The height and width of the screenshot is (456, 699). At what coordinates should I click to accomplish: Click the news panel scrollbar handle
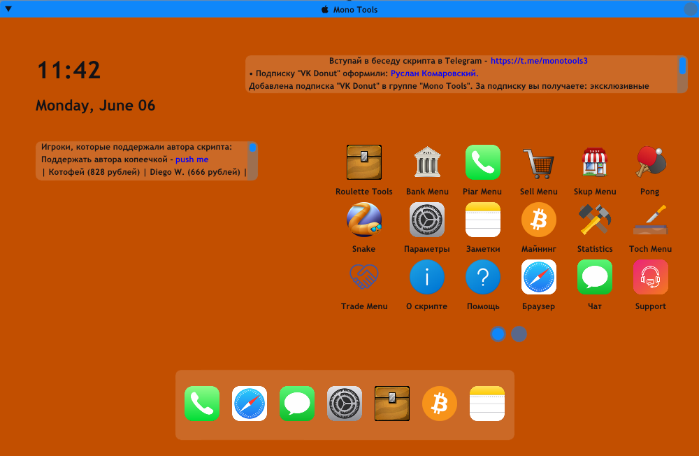tap(682, 66)
